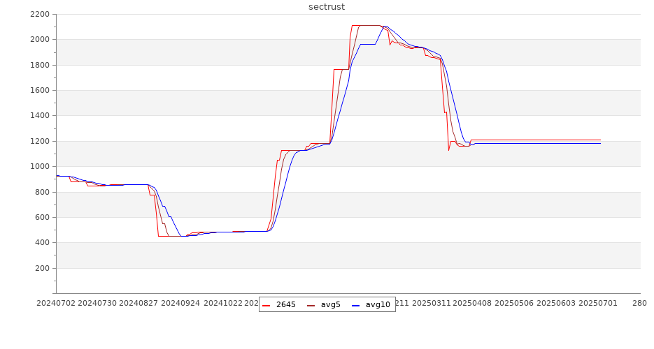This screenshot has width=654, height=349.
Task: Select the avg10 legend label
Action: click(378, 304)
